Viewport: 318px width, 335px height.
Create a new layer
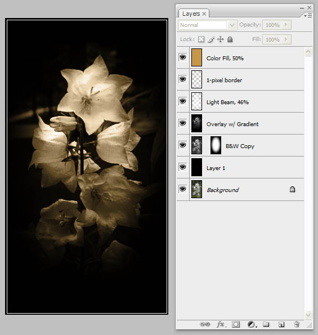click(x=281, y=324)
